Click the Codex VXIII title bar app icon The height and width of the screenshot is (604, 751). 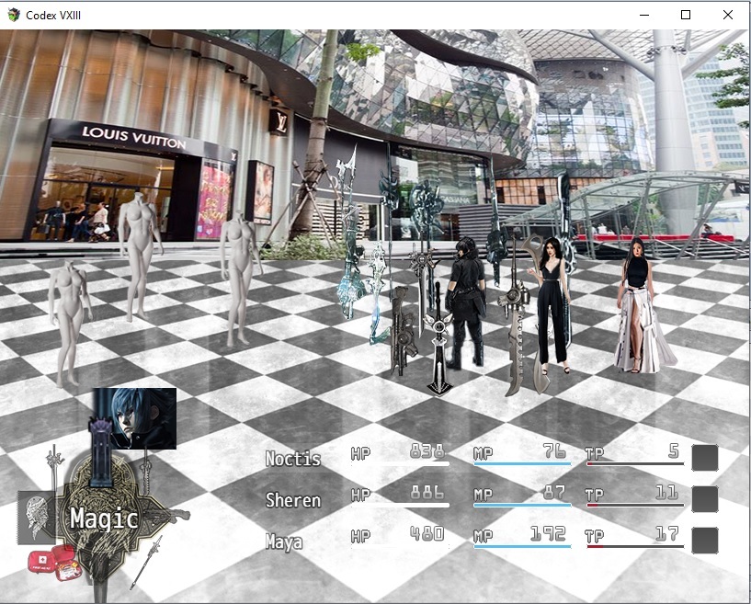pyautogui.click(x=13, y=15)
